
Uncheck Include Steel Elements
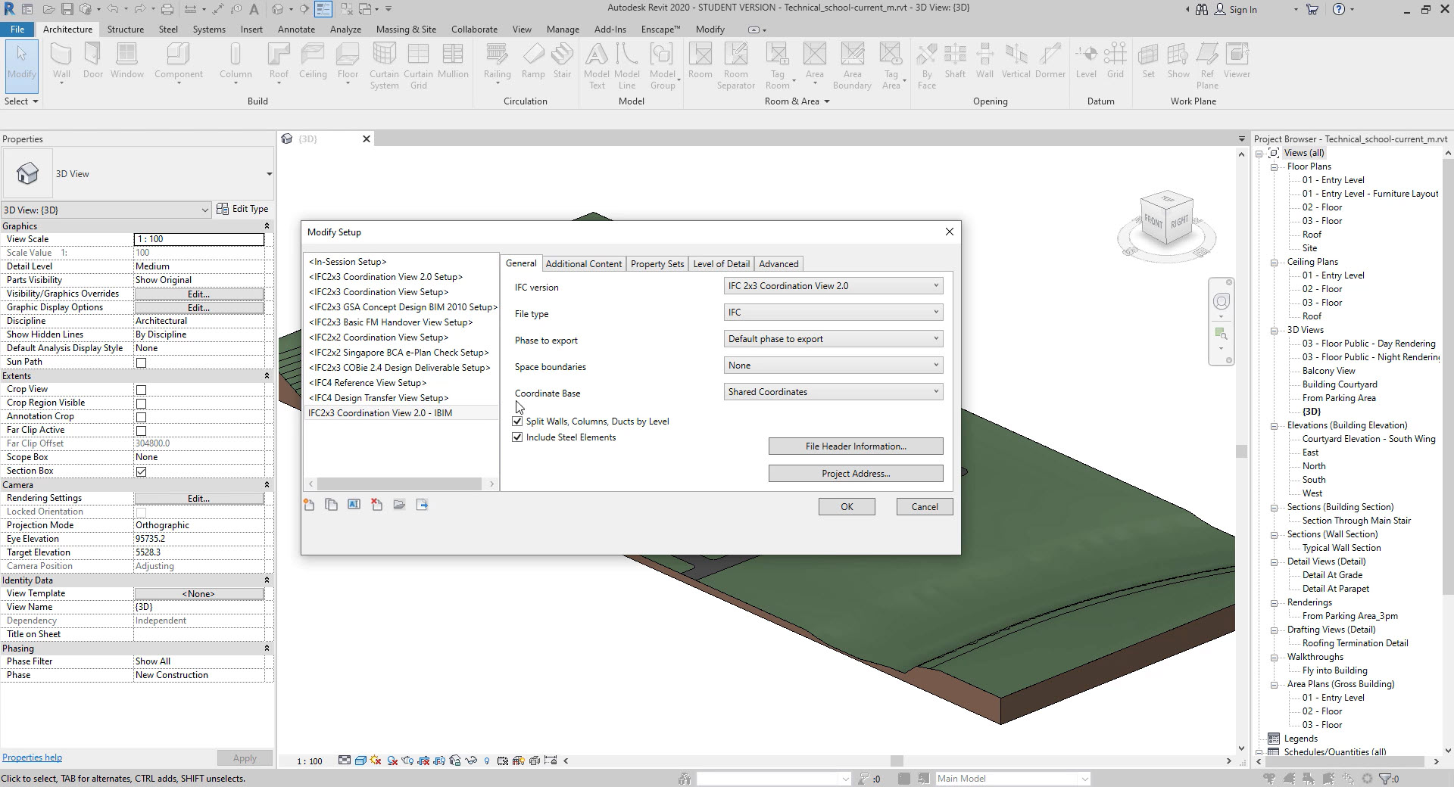[x=516, y=437]
